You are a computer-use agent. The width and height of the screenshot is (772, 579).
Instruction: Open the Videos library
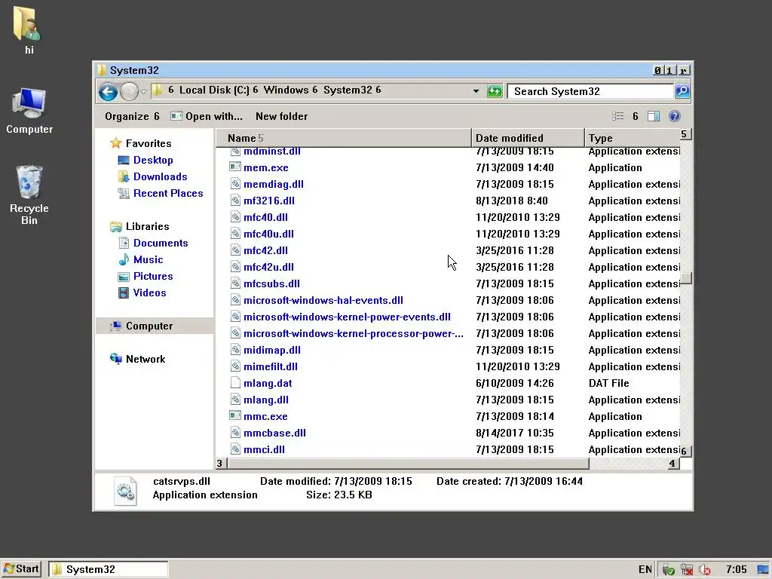pyautogui.click(x=142, y=293)
